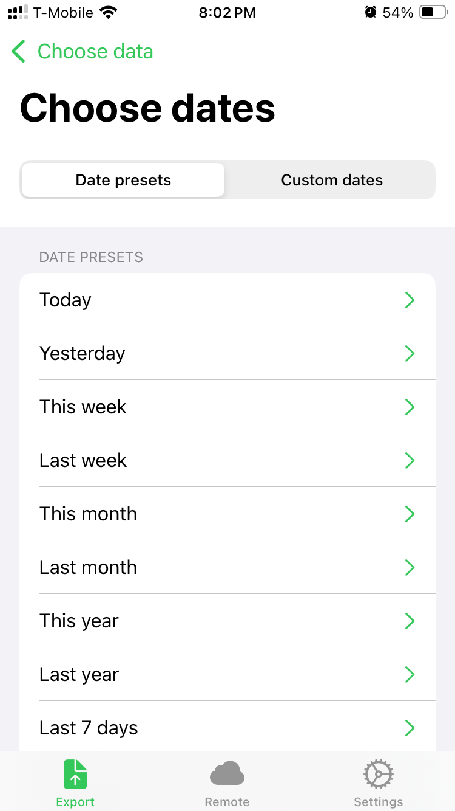
Task: Switch to Custom dates segment
Action: [332, 180]
